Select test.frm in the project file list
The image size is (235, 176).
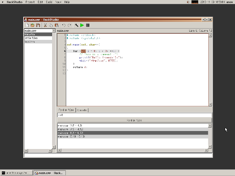coord(38,42)
